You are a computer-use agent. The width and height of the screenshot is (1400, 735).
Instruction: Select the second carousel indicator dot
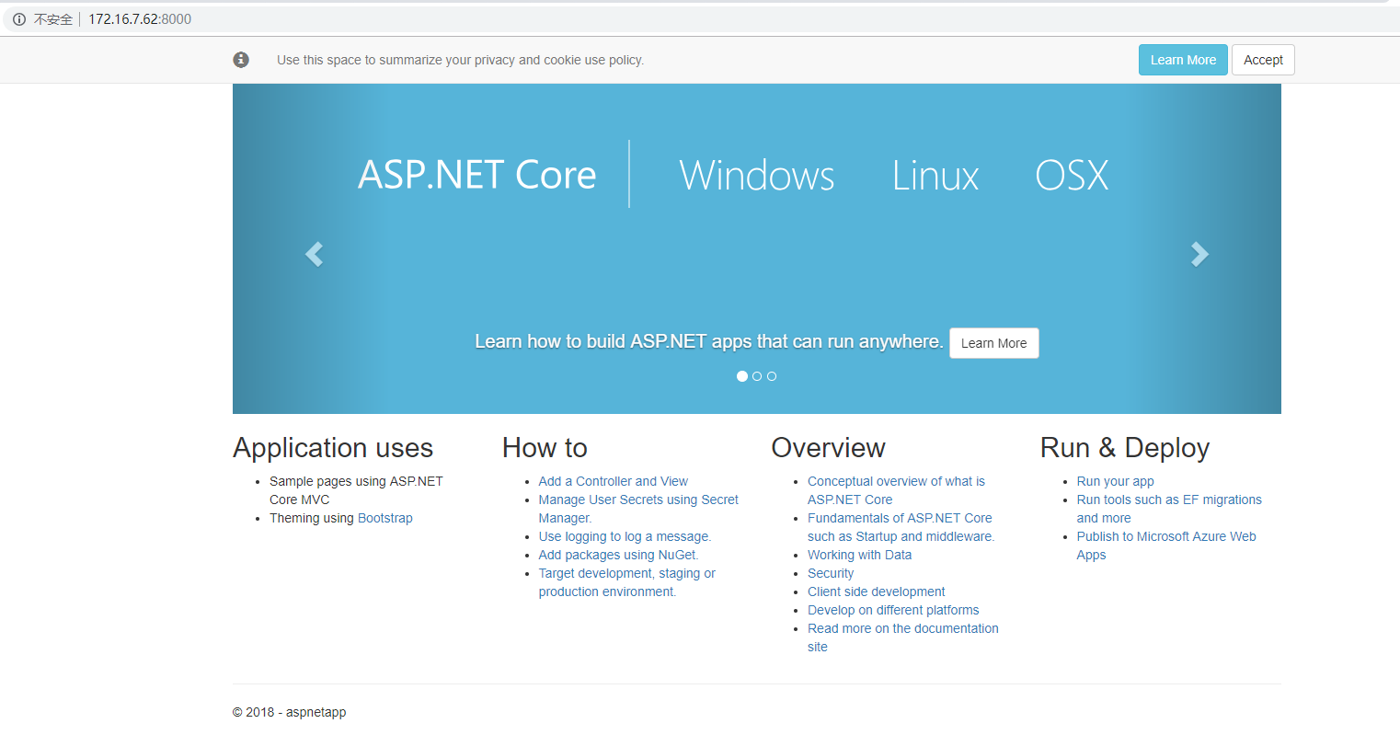tap(757, 376)
